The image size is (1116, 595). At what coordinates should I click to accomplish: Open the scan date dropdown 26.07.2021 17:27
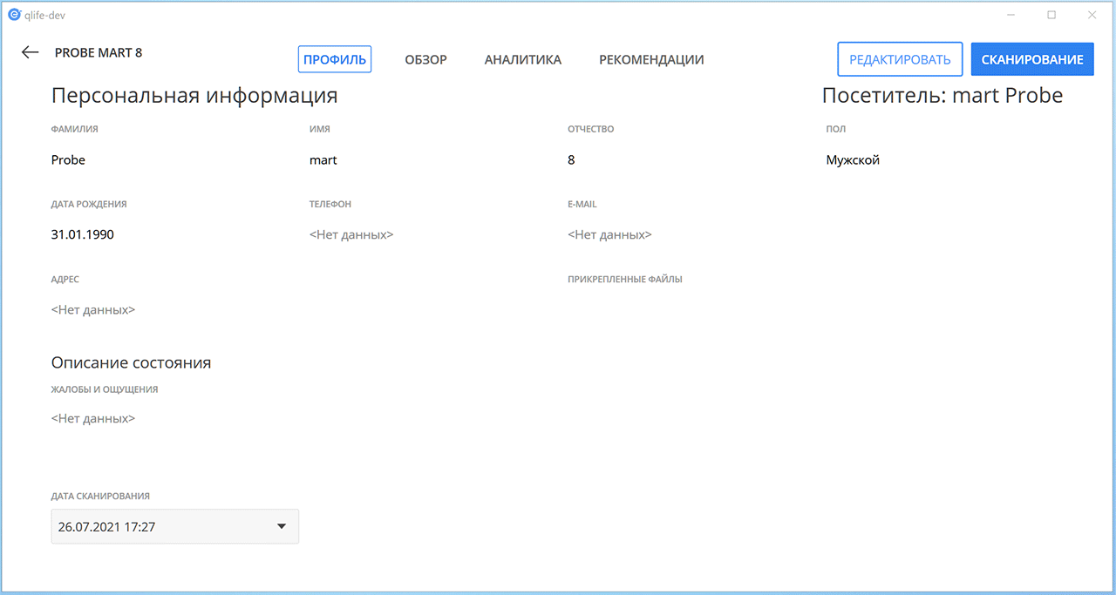175,526
